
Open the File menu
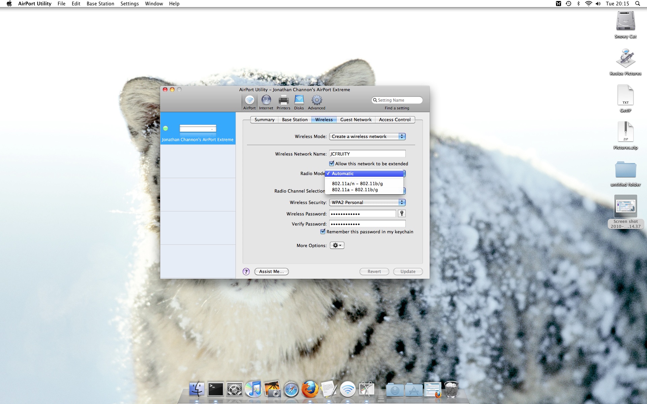pyautogui.click(x=61, y=4)
